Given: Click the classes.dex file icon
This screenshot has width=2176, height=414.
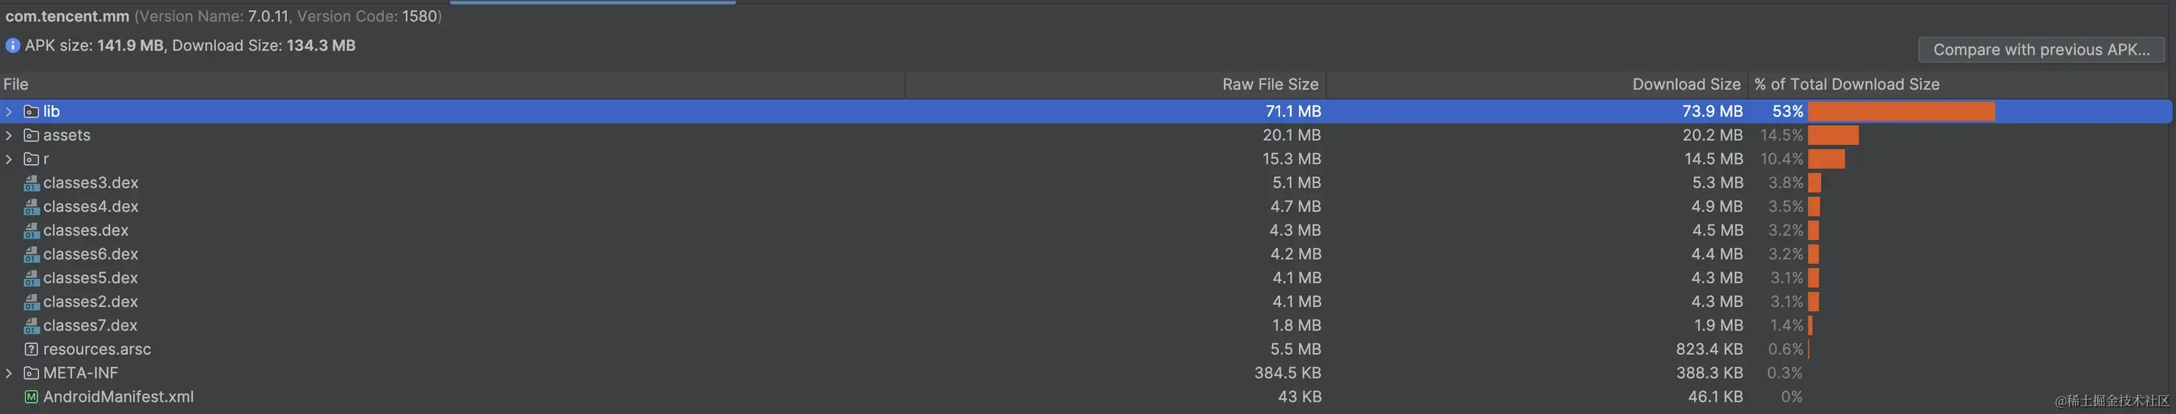Looking at the screenshot, I should tap(31, 230).
